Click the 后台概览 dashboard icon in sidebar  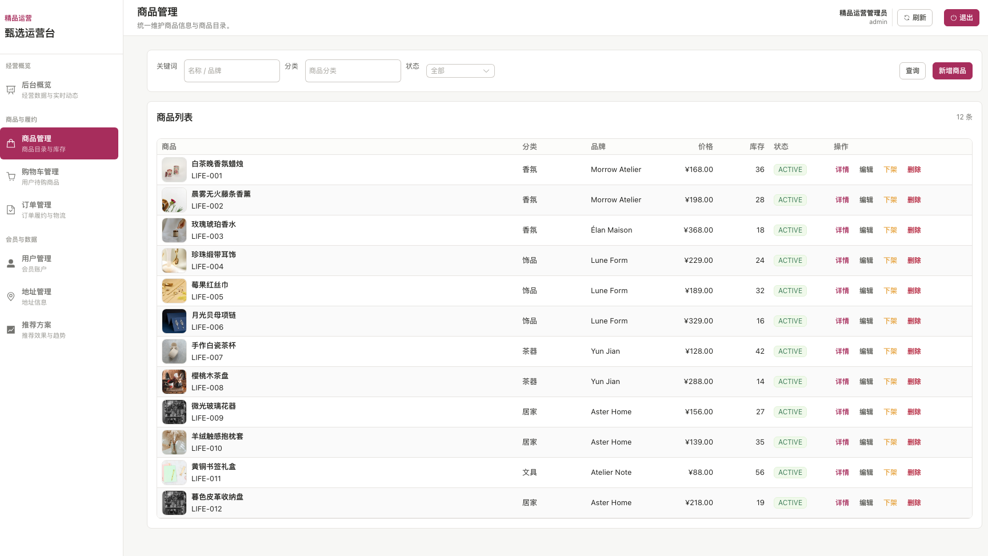click(11, 90)
